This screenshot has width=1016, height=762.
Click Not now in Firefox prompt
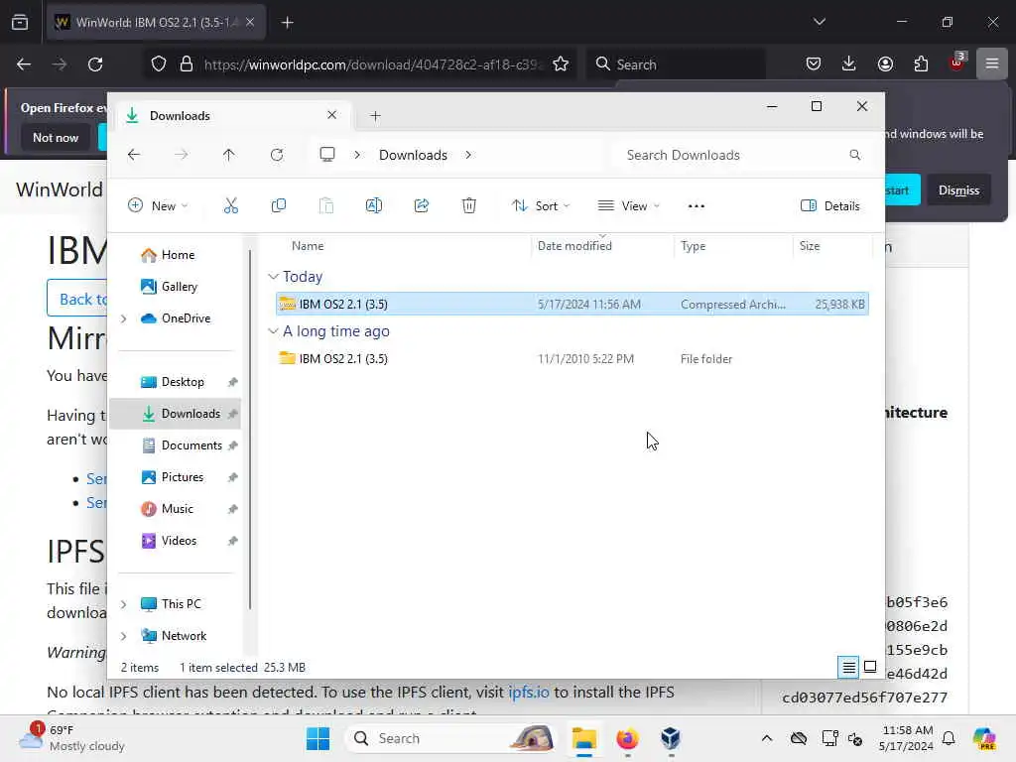point(56,137)
